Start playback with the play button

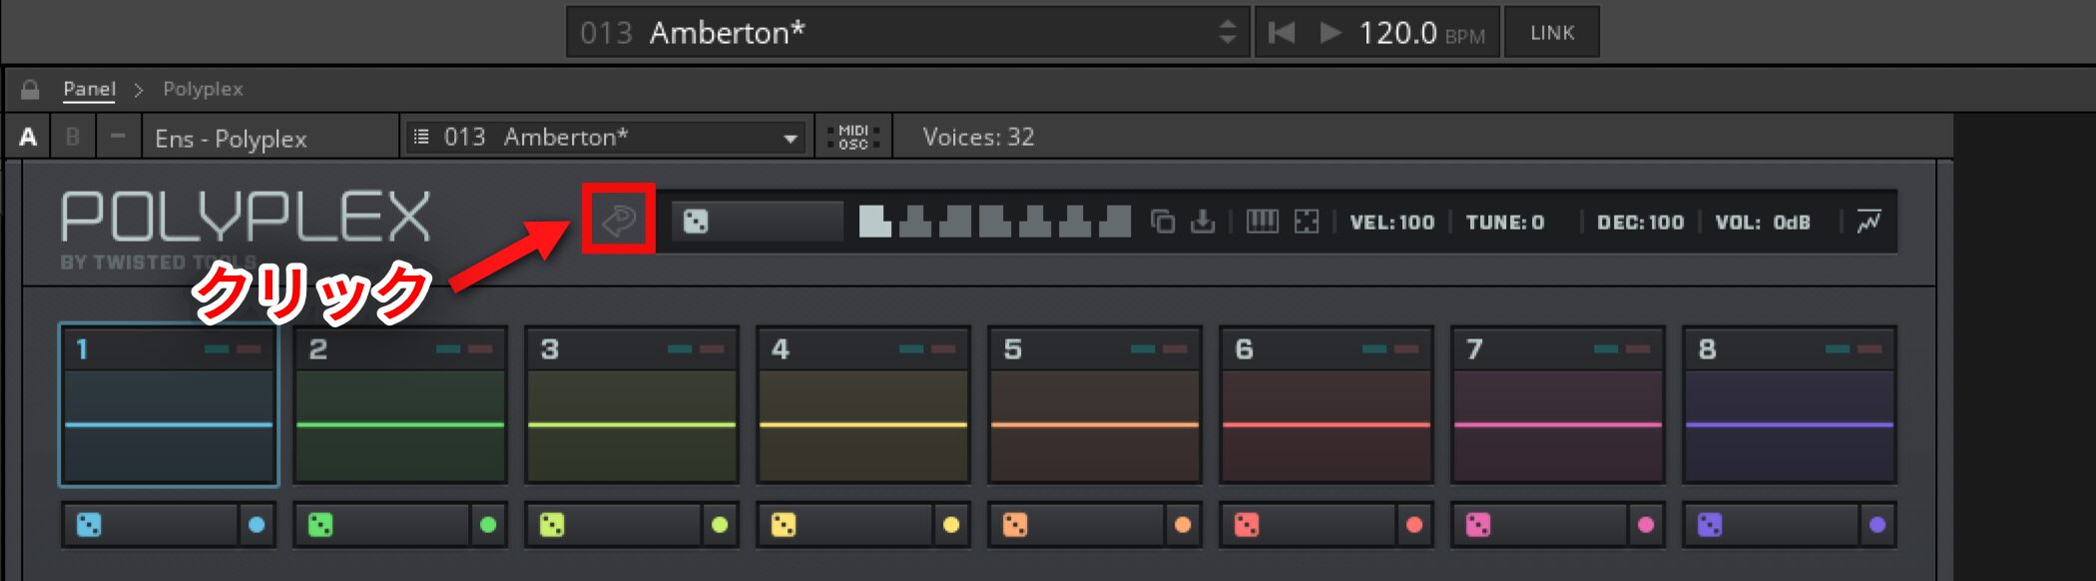click(x=1330, y=33)
